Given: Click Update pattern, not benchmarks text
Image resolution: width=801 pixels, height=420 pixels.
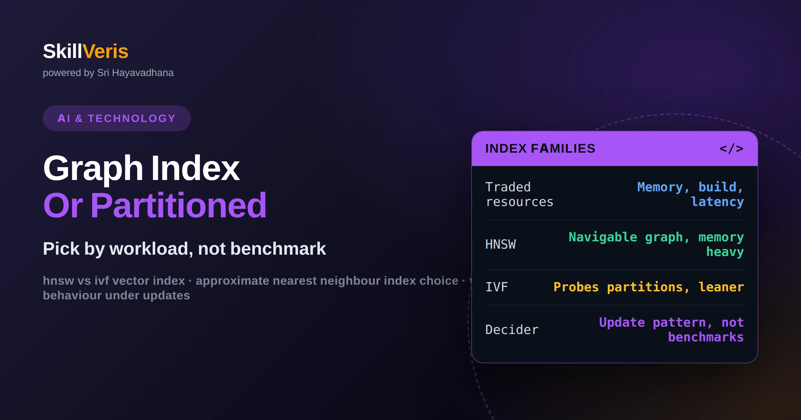Looking at the screenshot, I should pos(672,330).
